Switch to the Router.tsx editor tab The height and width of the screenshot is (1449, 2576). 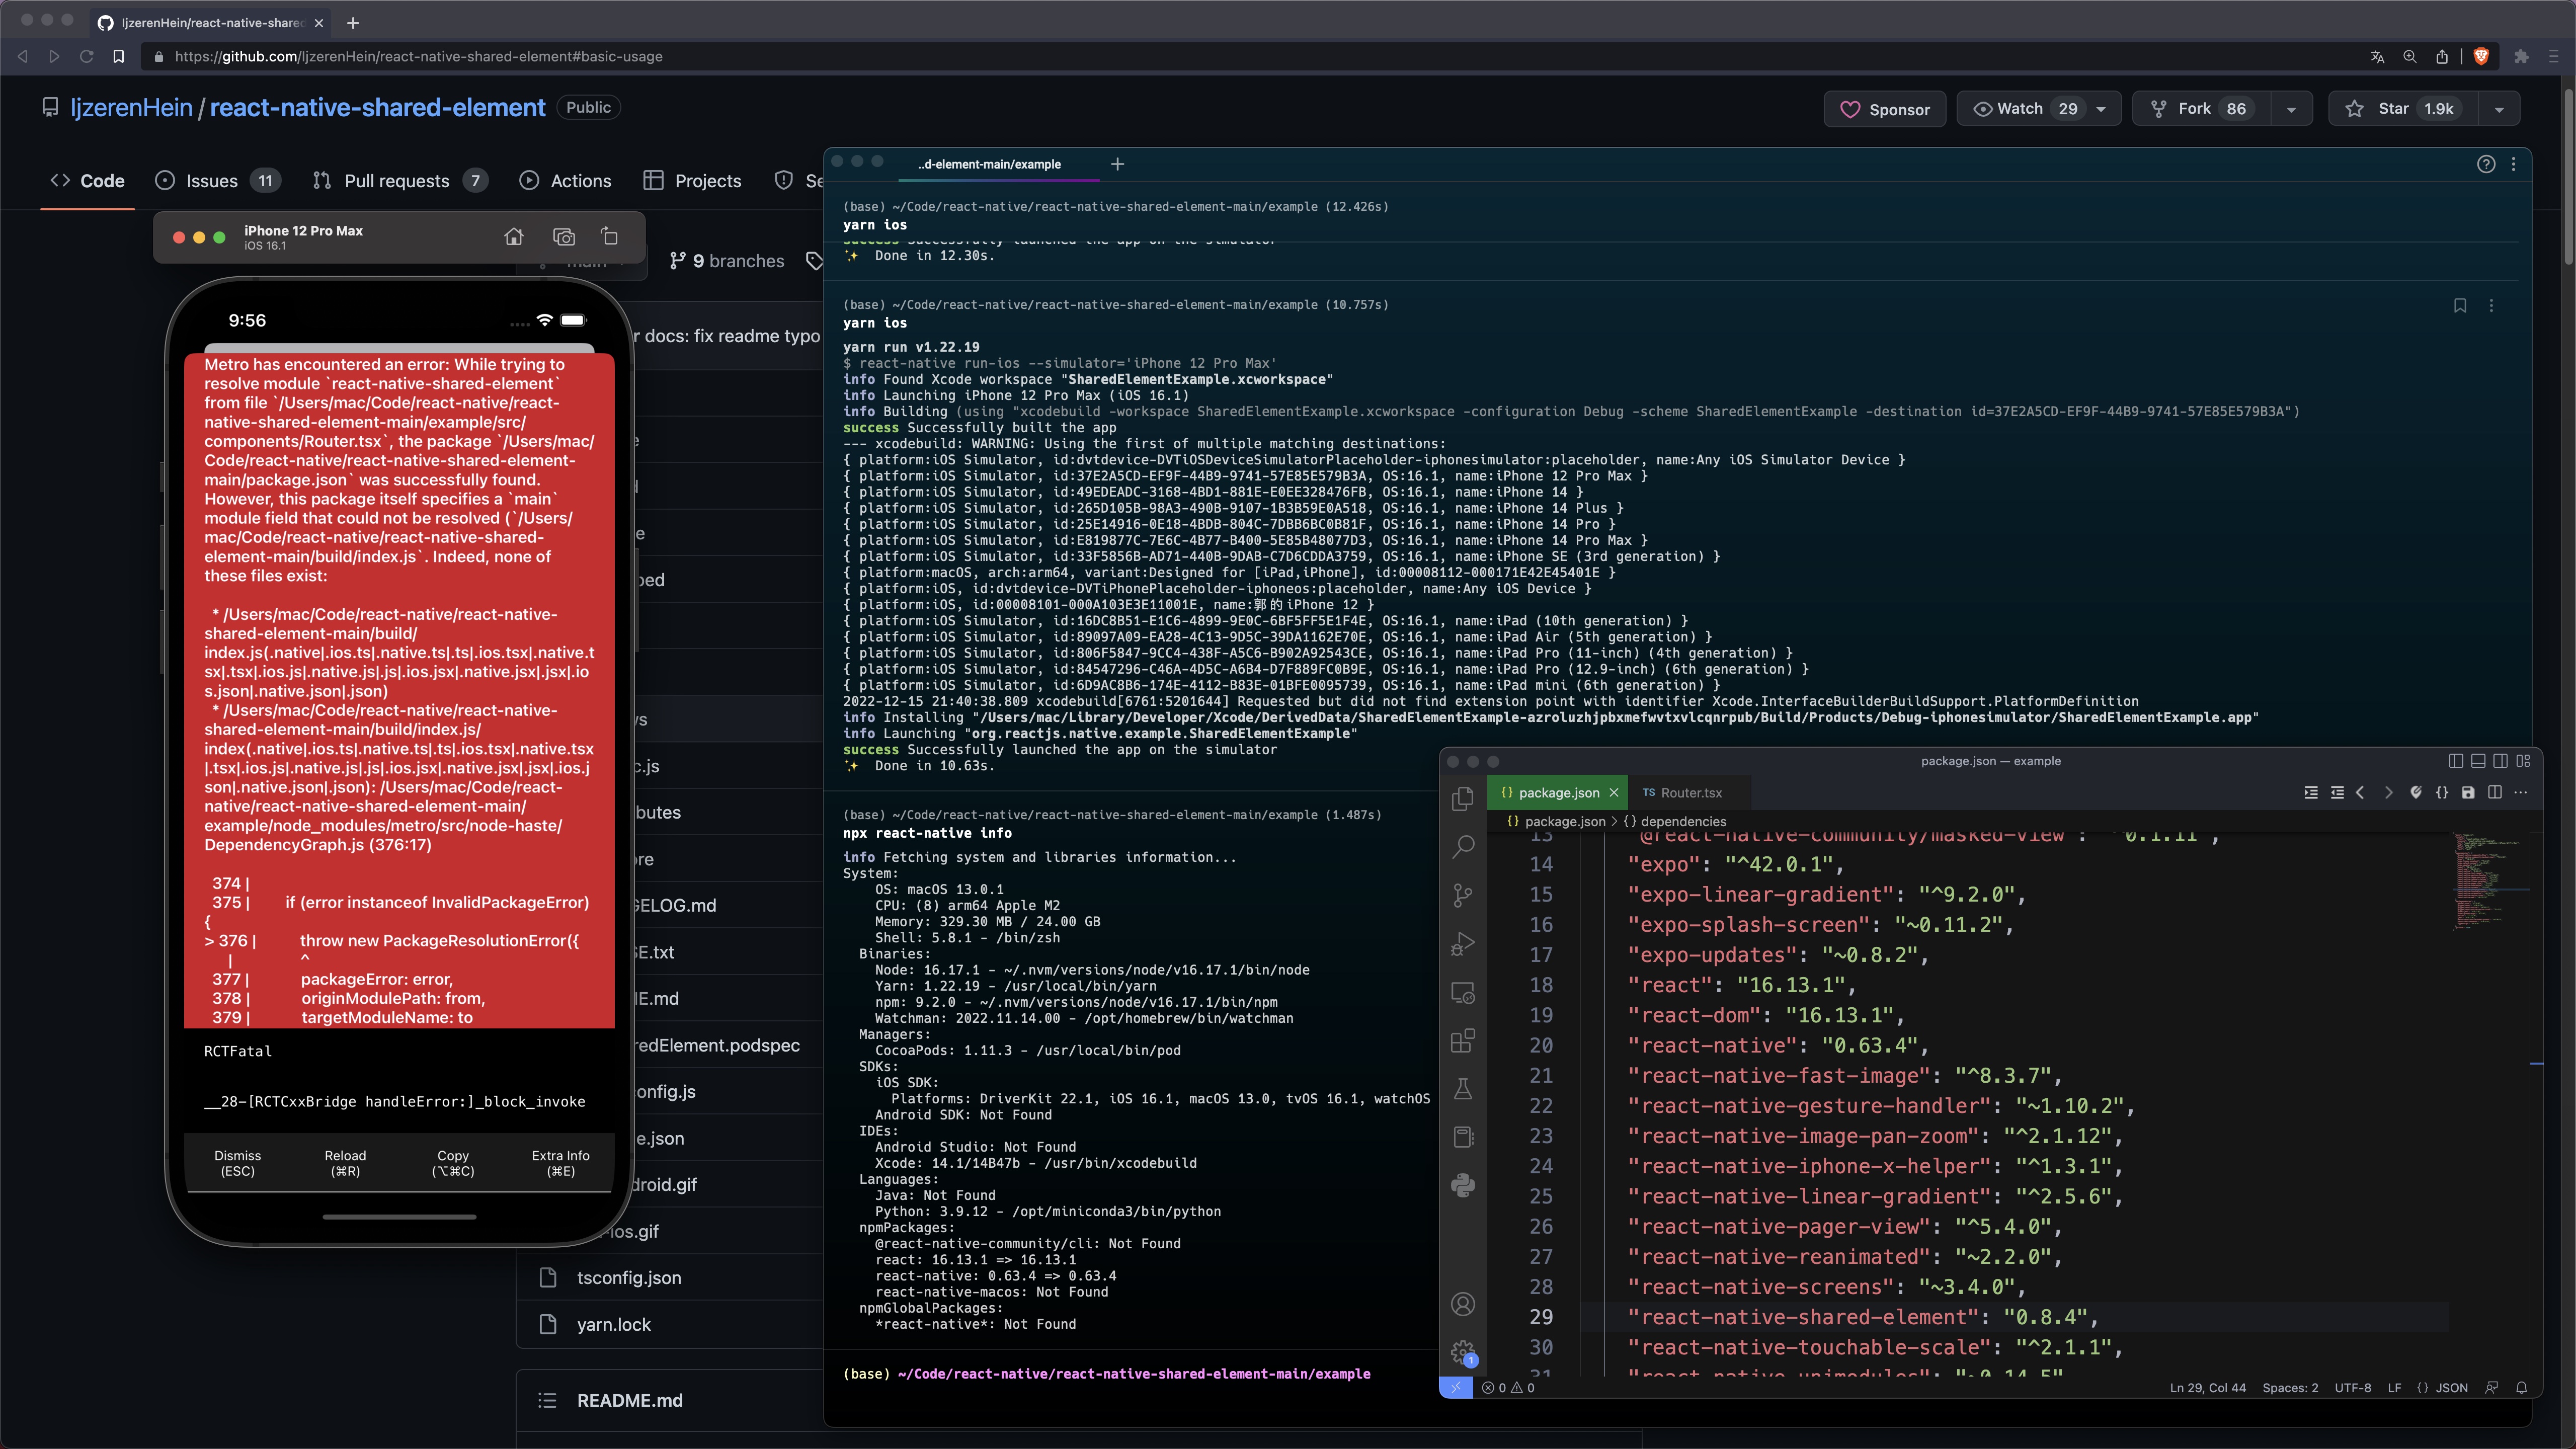point(1688,792)
